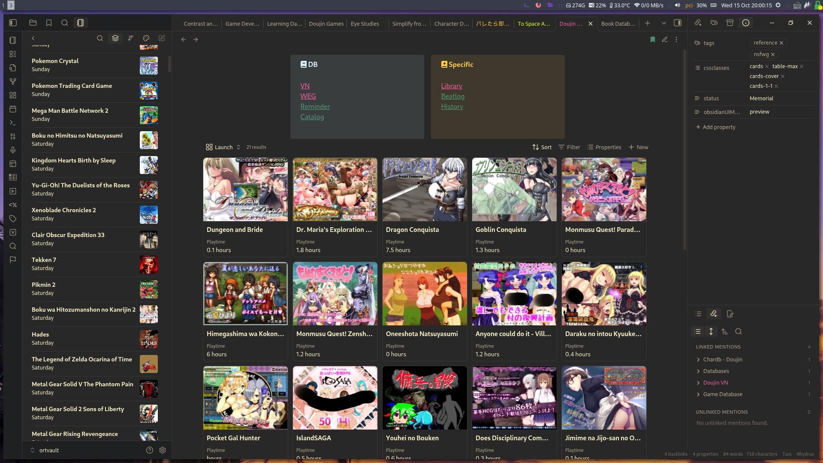Open the graph view ribbon icon
The width and height of the screenshot is (823, 463).
13,81
